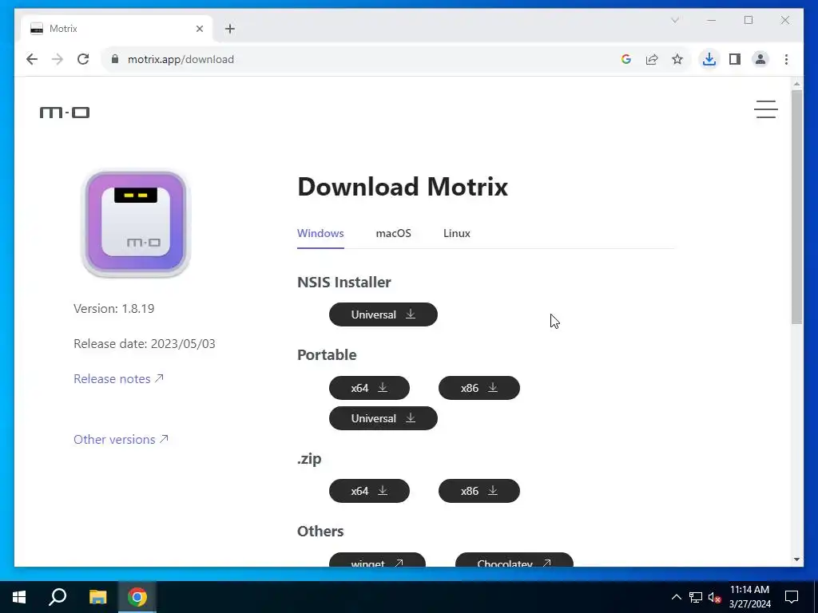Click the Others section heading
Screen dimensions: 818x613
320,531
